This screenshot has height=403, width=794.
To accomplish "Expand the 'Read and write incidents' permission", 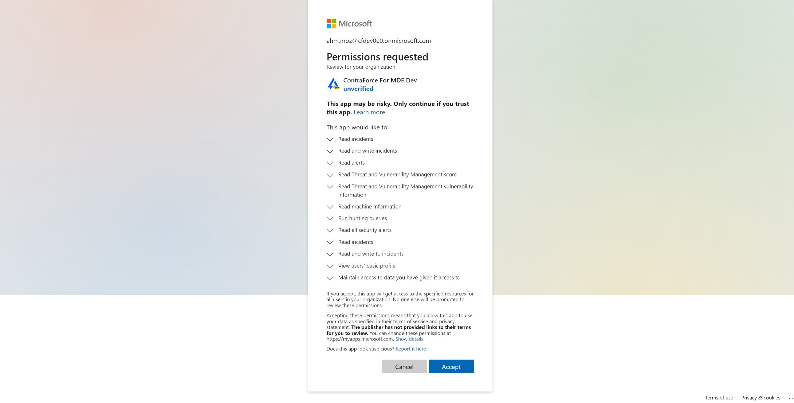I will click(x=330, y=151).
